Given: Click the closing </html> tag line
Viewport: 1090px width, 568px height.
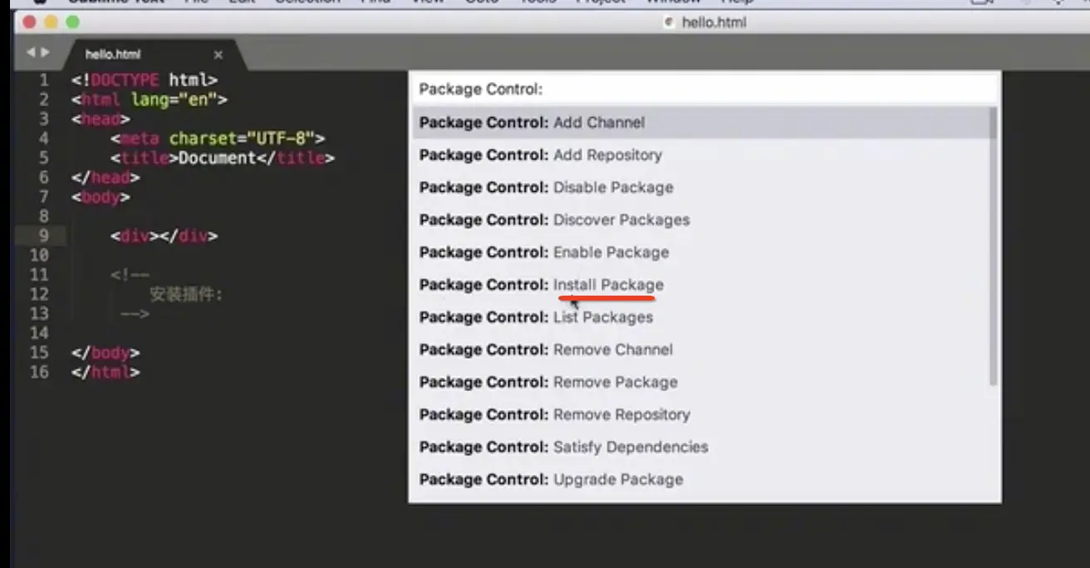Looking at the screenshot, I should 106,372.
